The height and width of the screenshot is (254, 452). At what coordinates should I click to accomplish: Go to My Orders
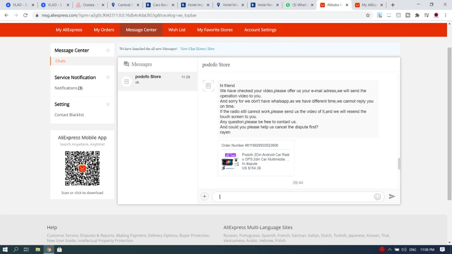(104, 30)
